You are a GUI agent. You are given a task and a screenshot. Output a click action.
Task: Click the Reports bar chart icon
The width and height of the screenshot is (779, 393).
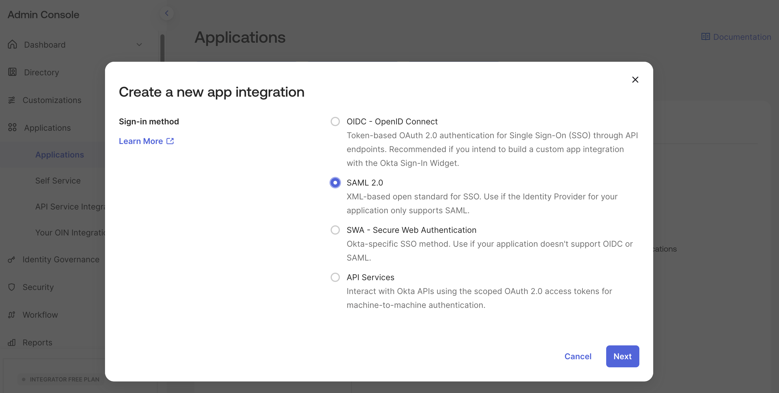tap(12, 343)
